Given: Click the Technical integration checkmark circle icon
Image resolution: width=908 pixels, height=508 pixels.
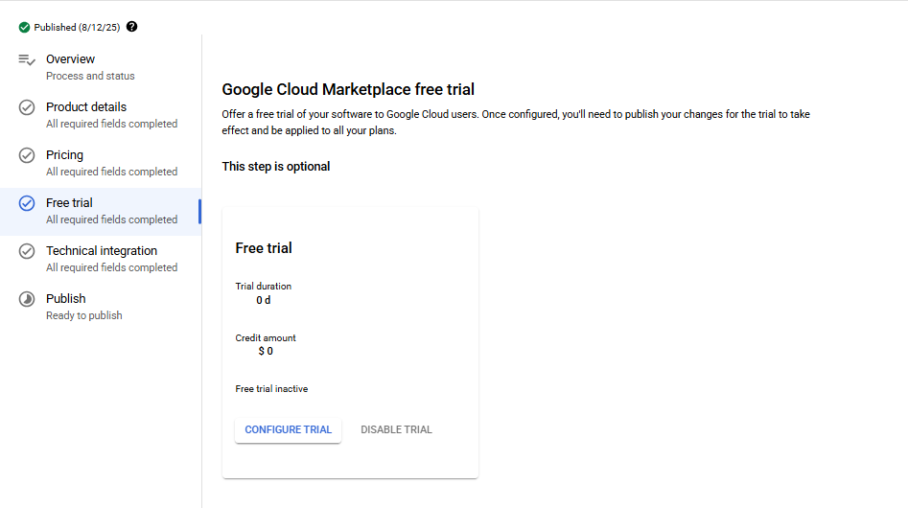Looking at the screenshot, I should tap(27, 251).
